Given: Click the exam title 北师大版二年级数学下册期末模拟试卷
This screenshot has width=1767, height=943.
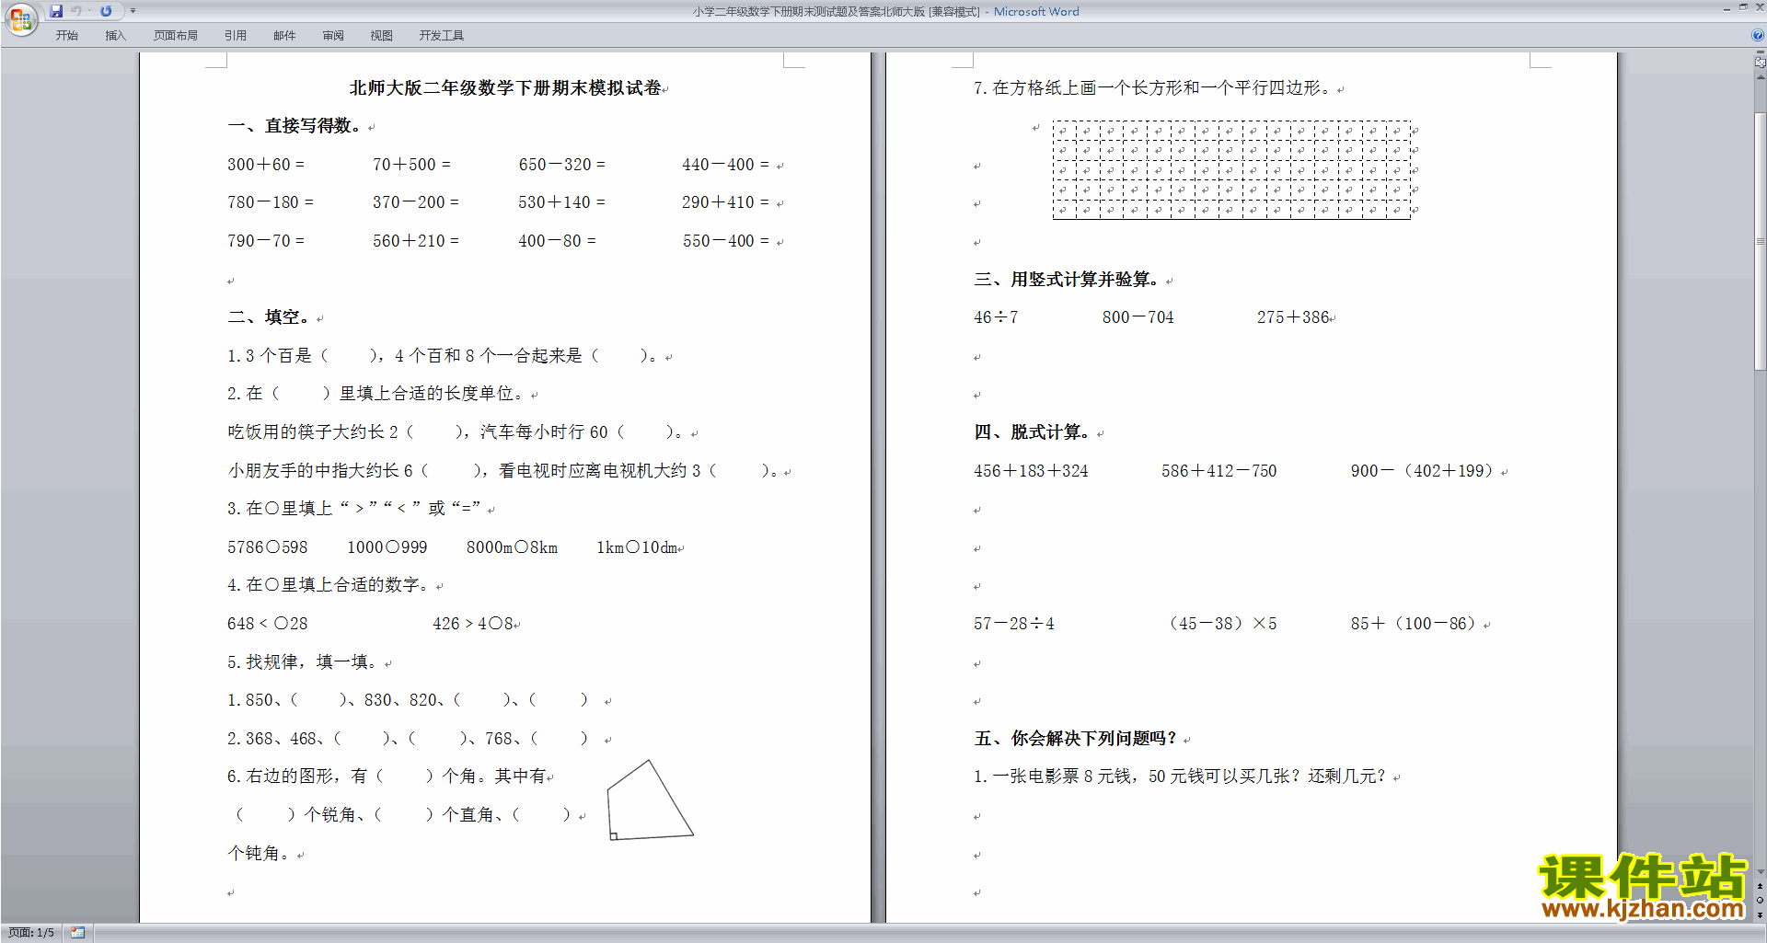Looking at the screenshot, I should point(505,88).
